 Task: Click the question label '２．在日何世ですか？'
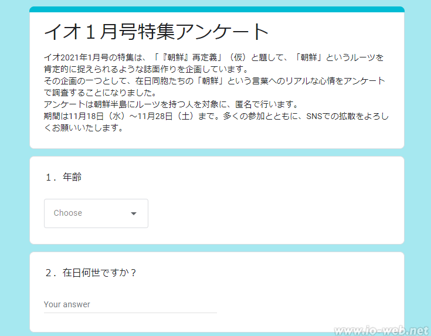pyautogui.click(x=91, y=273)
